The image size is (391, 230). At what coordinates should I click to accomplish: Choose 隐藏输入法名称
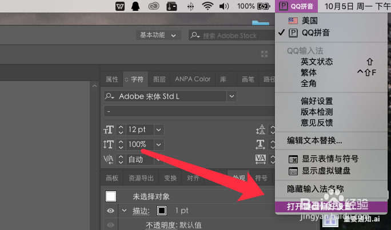pos(331,189)
